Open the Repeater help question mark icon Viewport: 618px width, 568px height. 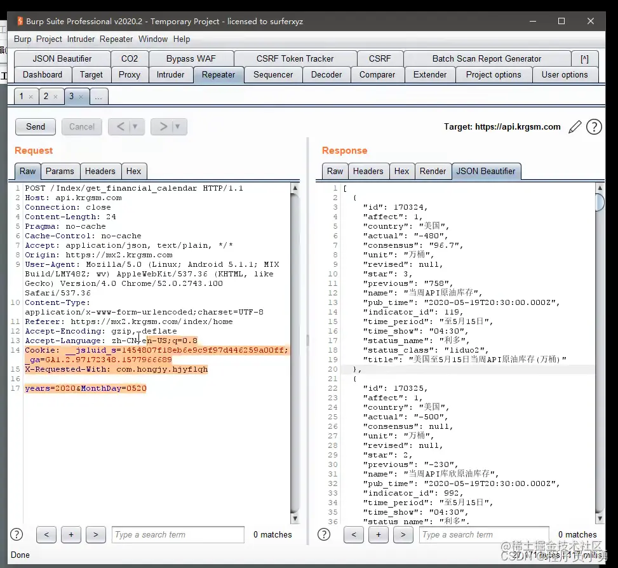pos(594,127)
